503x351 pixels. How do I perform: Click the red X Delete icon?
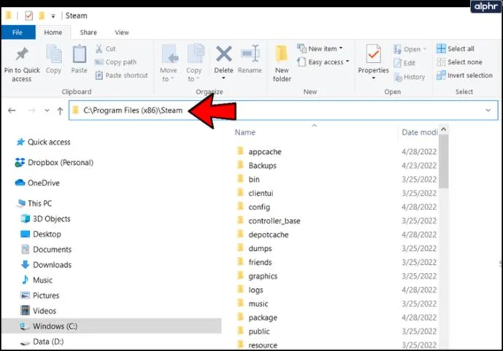(x=223, y=53)
